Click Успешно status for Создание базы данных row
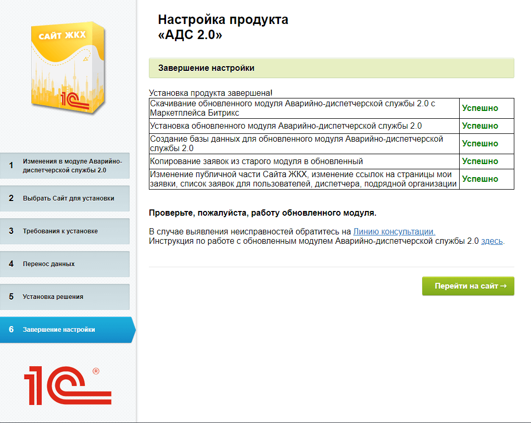531x423 pixels. point(480,144)
